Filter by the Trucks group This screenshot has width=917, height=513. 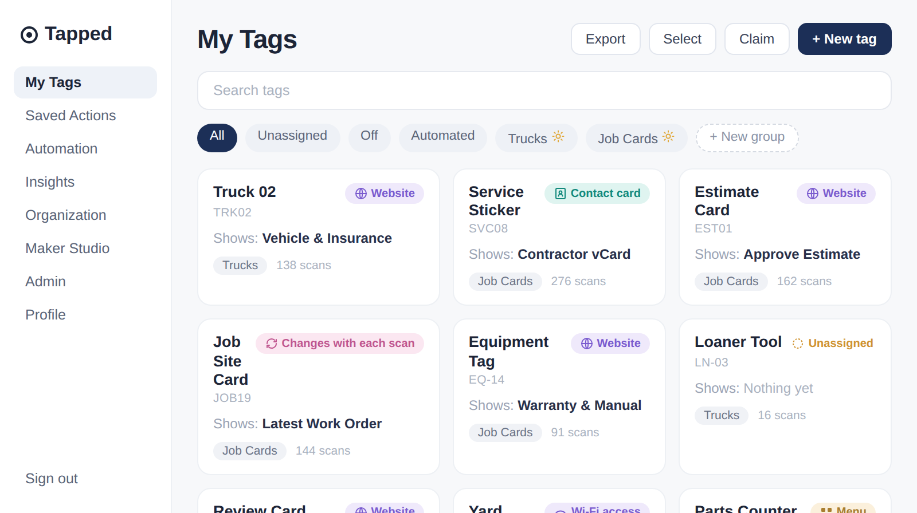coord(536,138)
